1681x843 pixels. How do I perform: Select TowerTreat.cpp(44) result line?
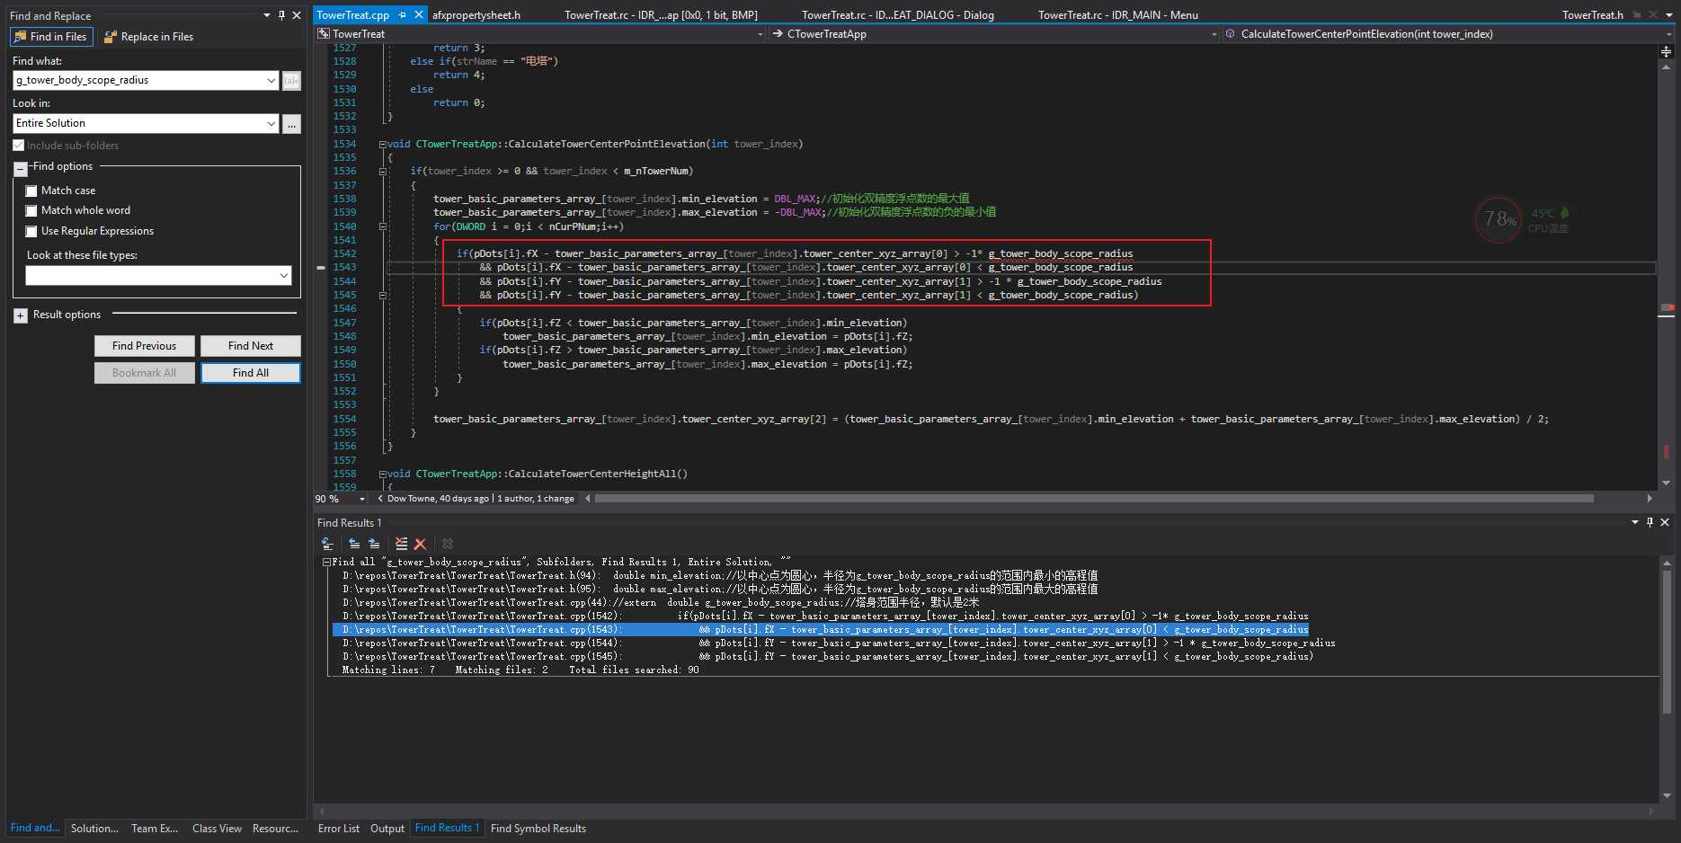(x=661, y=603)
